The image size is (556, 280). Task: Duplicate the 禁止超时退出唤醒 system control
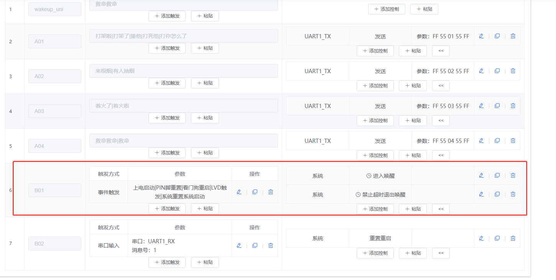pos(497,194)
